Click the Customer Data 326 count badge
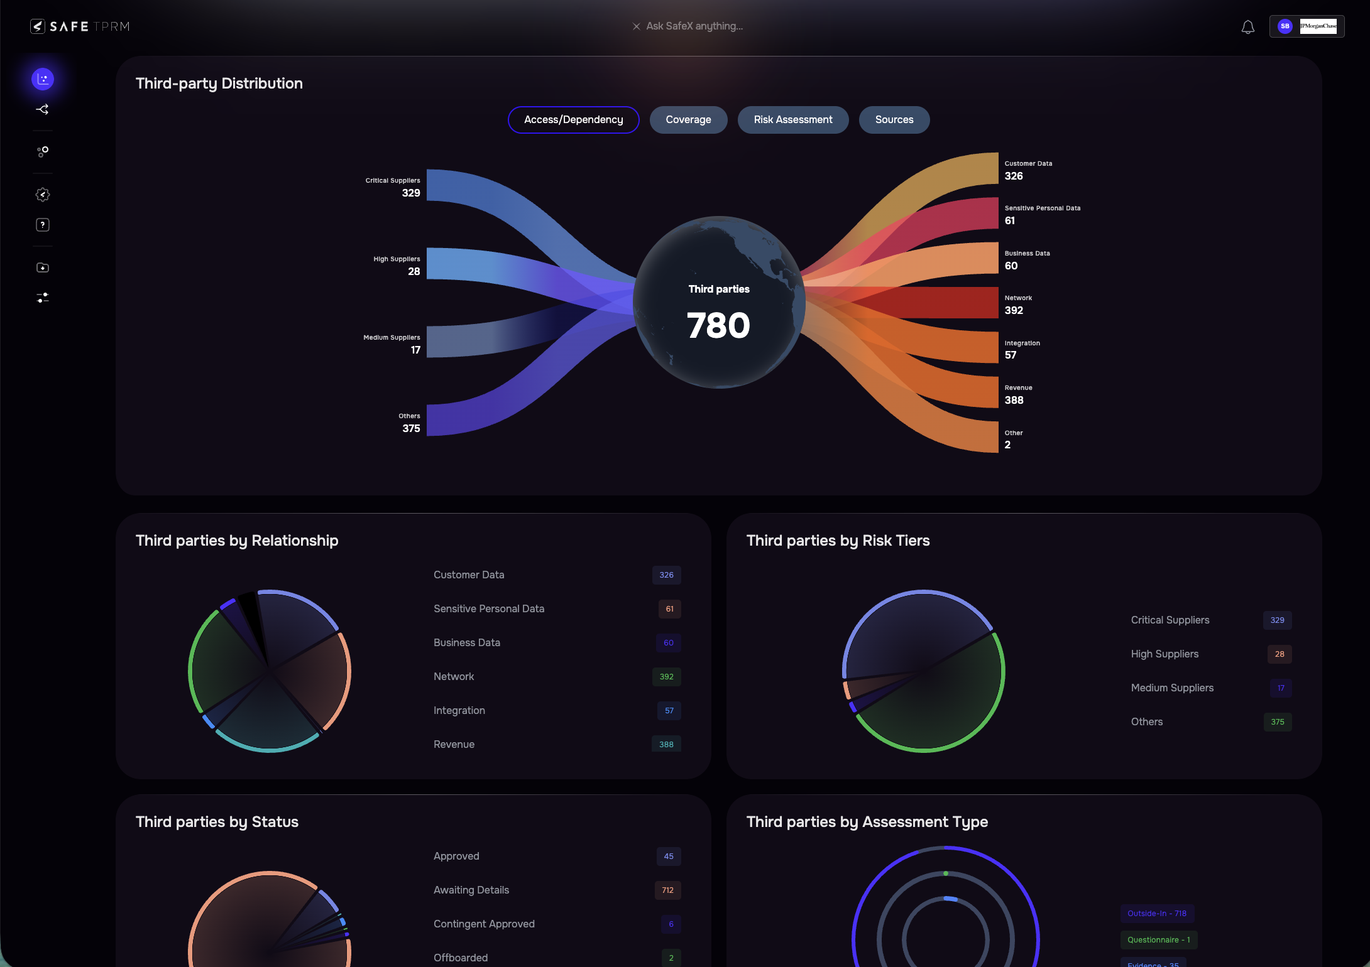1370x967 pixels. point(666,575)
